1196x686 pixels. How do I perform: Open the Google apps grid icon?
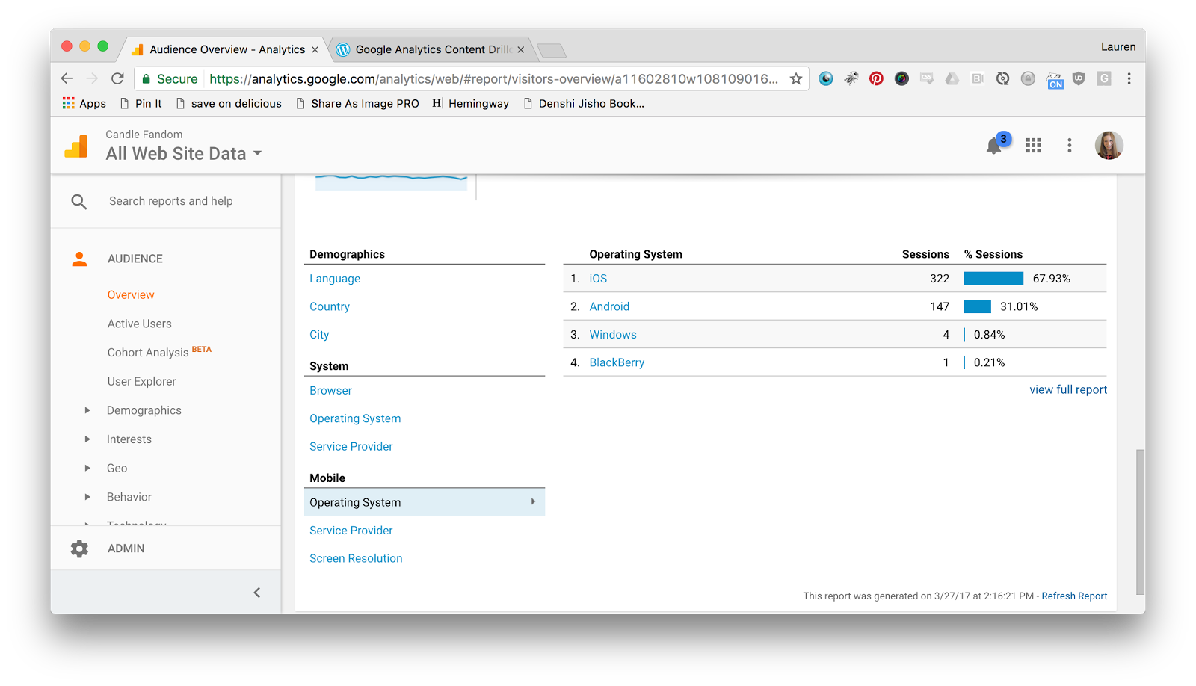pos(1033,145)
